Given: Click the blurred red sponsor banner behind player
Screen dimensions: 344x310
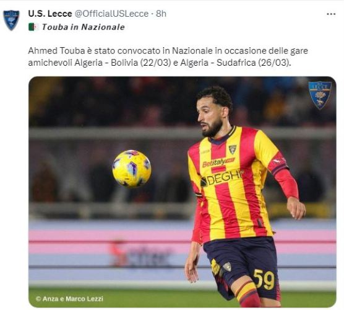Looking at the screenshot, I should click(x=140, y=253).
